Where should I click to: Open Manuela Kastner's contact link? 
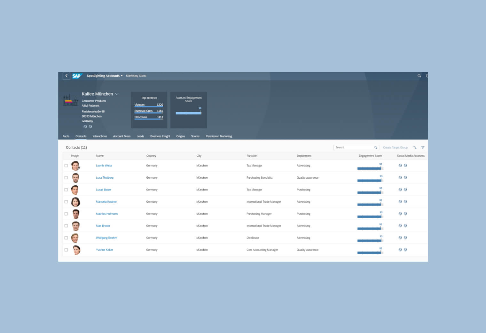(106, 202)
